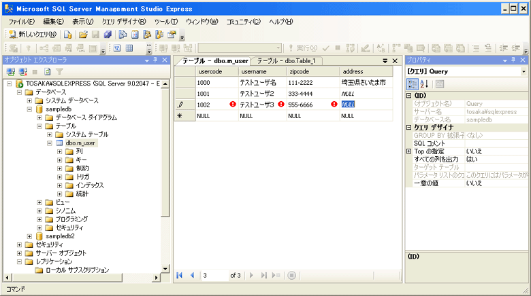Switch to the テーブル - dbo.Table_1 tab
This screenshot has height=296, width=531.
pos(286,61)
